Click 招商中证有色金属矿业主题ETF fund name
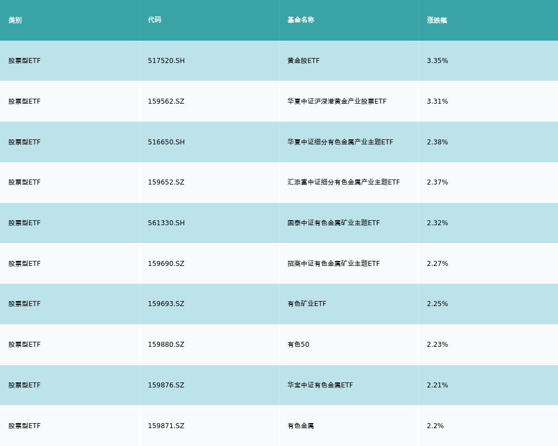 [x=334, y=264]
